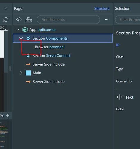Switch to the Page tab

[18, 9]
